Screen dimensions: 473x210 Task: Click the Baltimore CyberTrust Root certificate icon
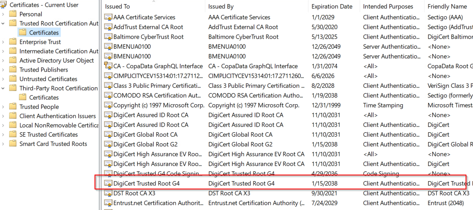[x=108, y=37]
